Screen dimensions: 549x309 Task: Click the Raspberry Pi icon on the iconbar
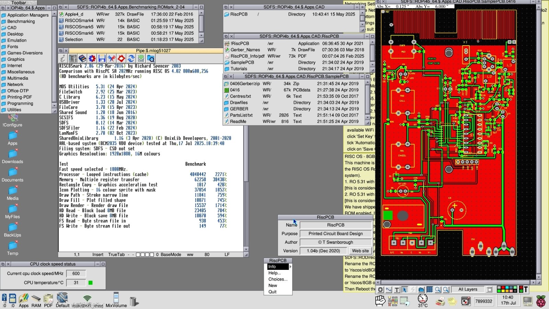coord(541,301)
